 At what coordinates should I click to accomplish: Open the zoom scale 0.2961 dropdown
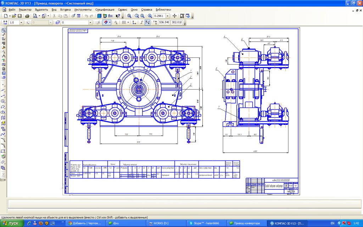click(x=167, y=16)
